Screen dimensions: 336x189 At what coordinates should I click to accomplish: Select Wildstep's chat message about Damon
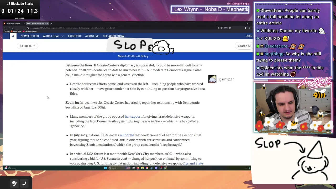(291, 31)
